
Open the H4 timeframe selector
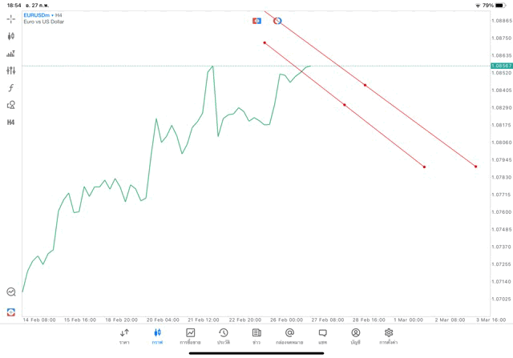click(11, 122)
